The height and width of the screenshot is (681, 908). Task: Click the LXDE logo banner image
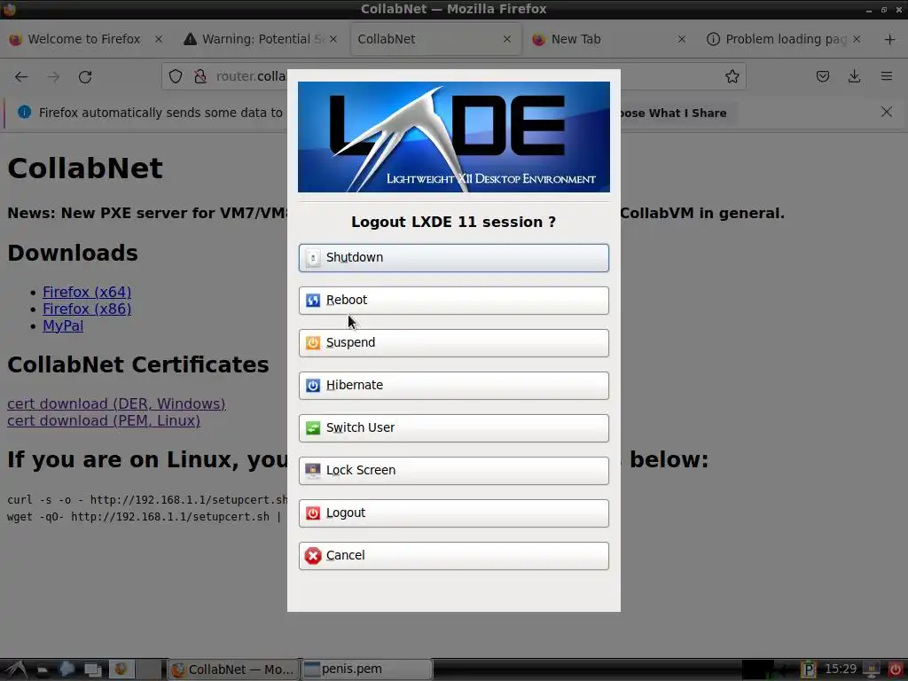[453, 137]
